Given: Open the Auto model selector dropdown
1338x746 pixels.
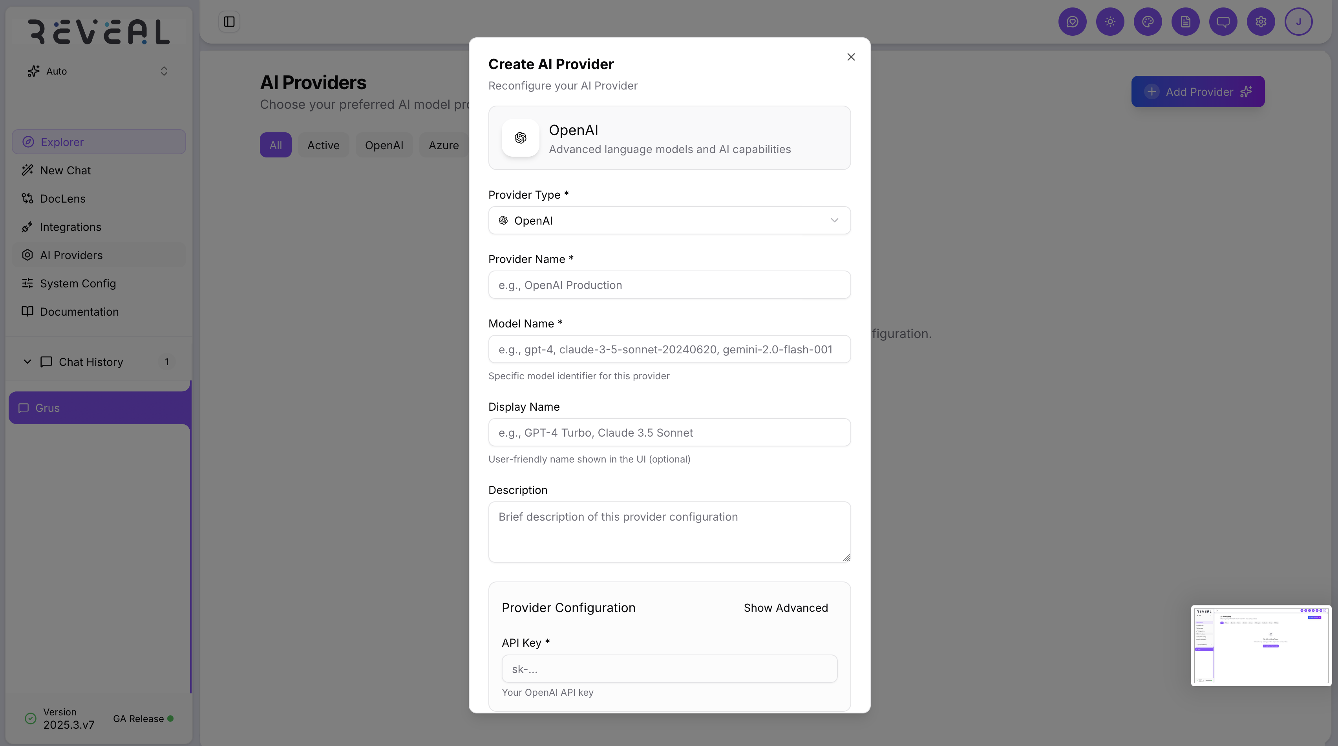Looking at the screenshot, I should (x=99, y=71).
